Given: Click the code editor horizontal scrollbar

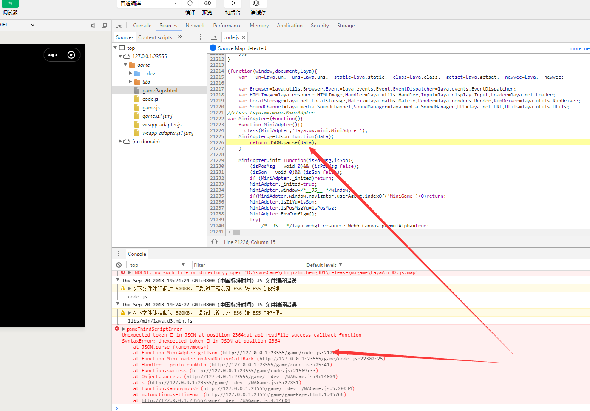Looking at the screenshot, I should tap(237, 232).
